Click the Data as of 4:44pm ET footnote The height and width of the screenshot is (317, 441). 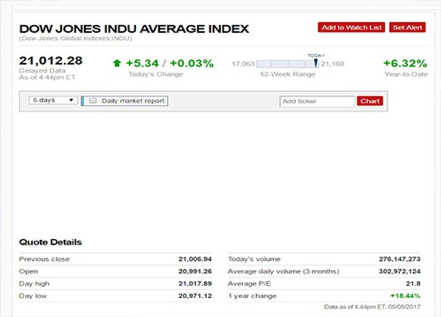pyautogui.click(x=372, y=307)
